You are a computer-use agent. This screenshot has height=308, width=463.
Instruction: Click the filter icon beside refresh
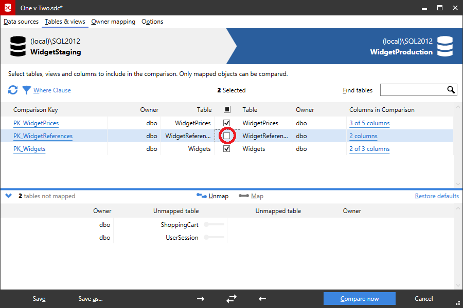(26, 90)
